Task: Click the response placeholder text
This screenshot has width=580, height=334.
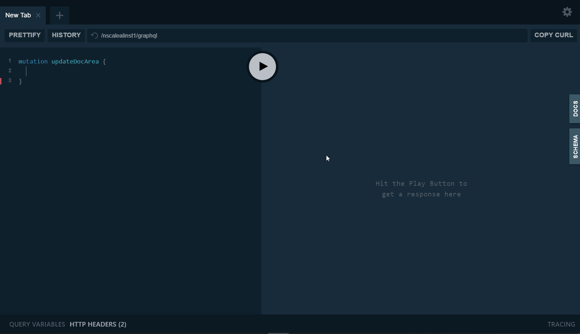Action: [421, 189]
